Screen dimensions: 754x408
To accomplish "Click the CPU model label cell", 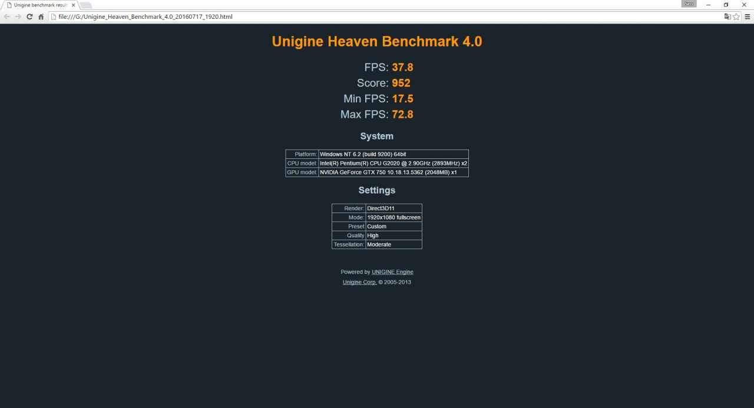I will click(302, 163).
